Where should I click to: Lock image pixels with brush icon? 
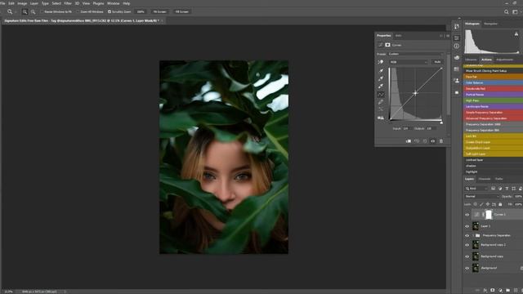[x=481, y=204]
